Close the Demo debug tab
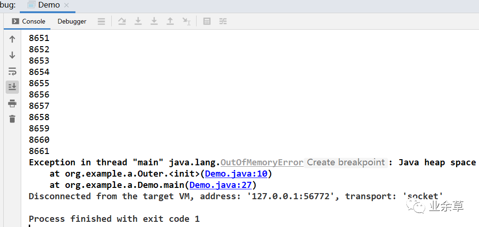 [66, 5]
